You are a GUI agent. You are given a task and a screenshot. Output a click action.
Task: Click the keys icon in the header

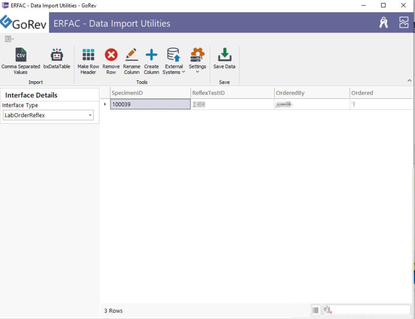pyautogui.click(x=383, y=23)
